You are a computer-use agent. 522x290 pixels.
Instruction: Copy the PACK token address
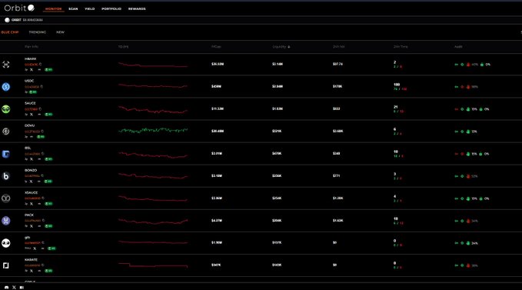(43, 221)
